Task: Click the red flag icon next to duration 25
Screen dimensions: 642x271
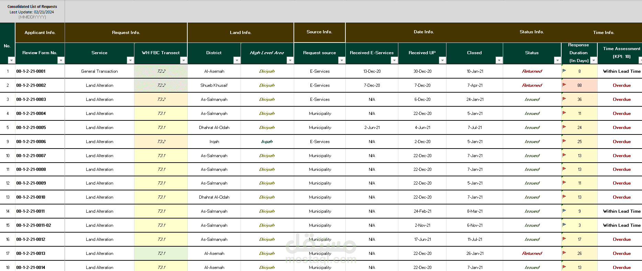Action: [564, 141]
